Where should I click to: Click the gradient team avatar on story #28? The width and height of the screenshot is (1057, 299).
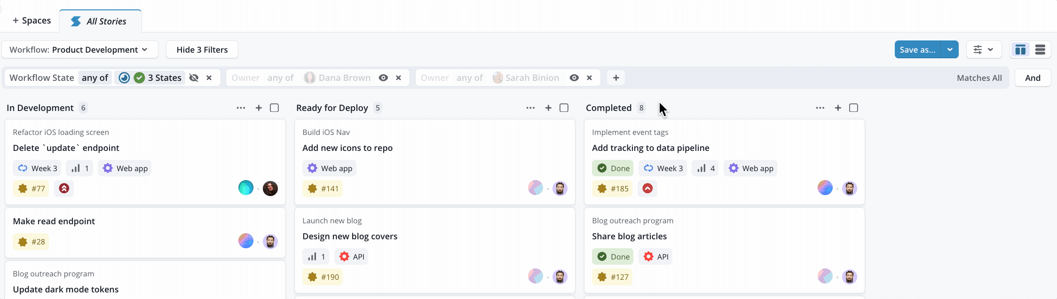pyautogui.click(x=246, y=241)
